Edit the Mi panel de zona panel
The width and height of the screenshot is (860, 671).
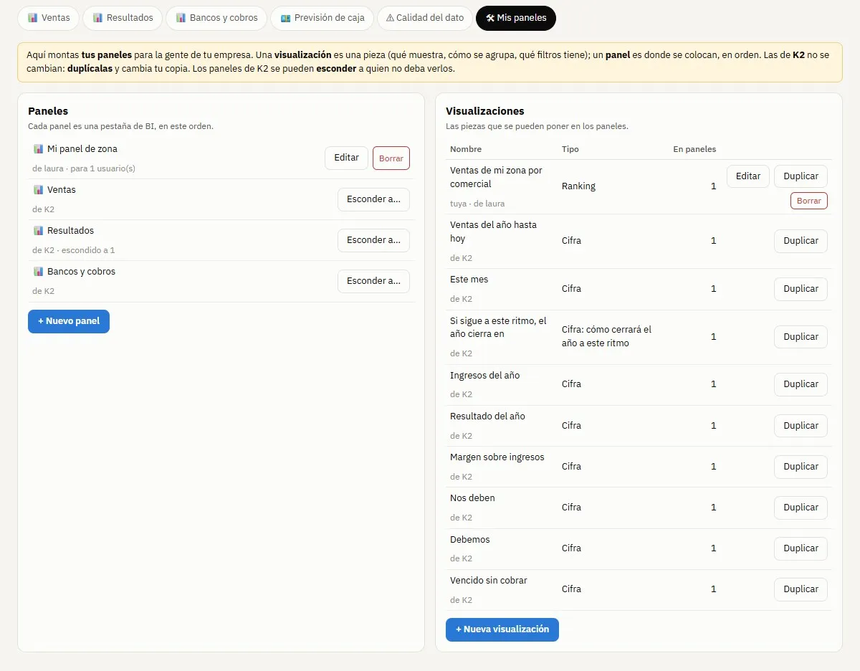(346, 158)
